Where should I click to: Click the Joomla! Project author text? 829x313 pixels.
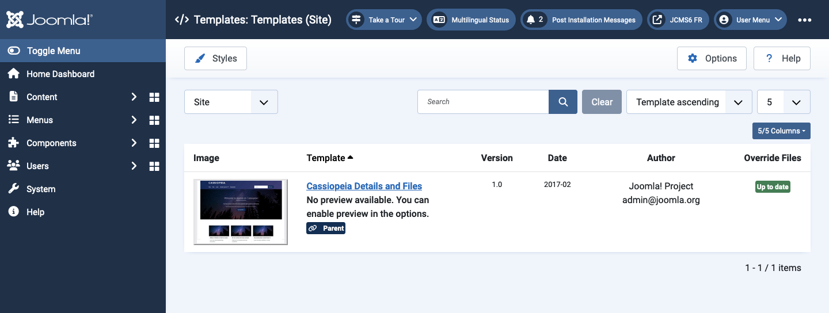click(x=661, y=186)
